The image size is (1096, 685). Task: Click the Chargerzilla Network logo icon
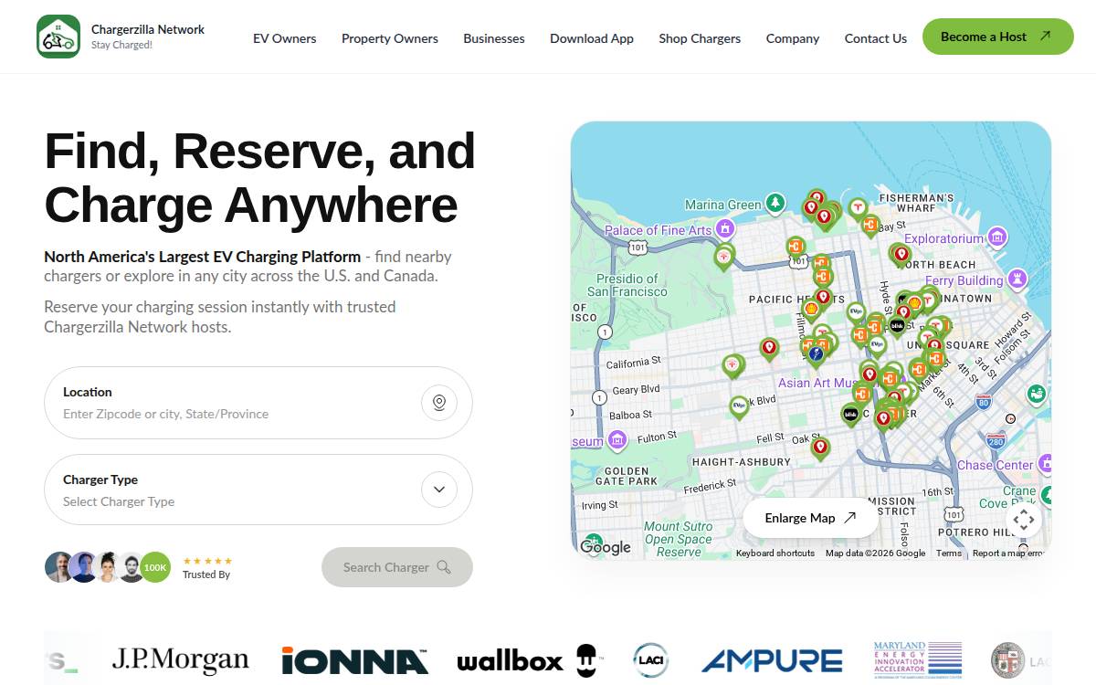58,37
